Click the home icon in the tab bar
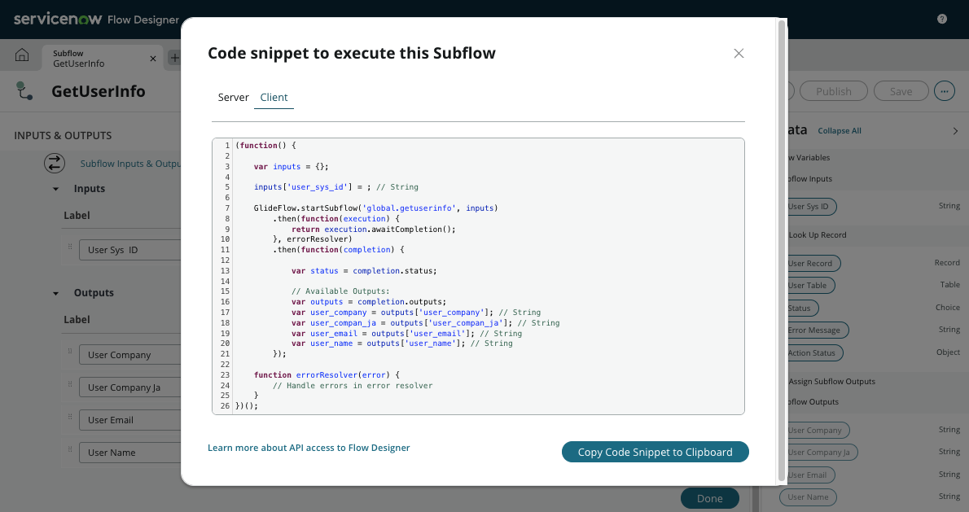This screenshot has width=969, height=512. (x=24, y=55)
